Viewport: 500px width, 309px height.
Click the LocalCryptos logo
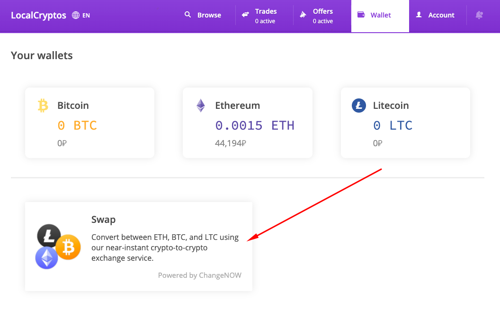point(38,15)
